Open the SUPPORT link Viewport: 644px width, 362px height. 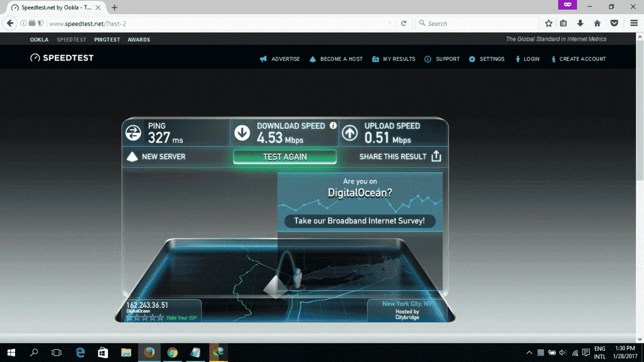point(448,59)
